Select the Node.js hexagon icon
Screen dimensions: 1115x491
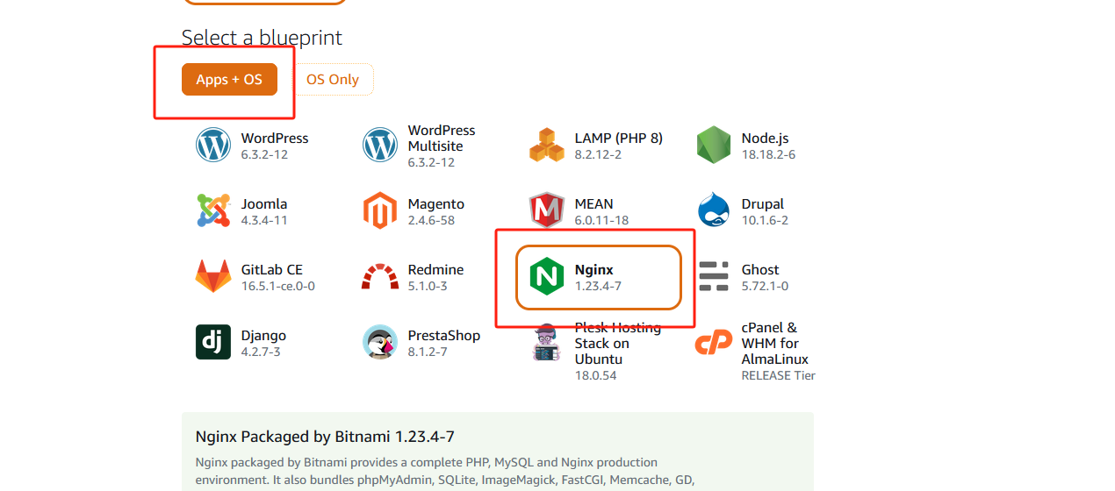[714, 146]
